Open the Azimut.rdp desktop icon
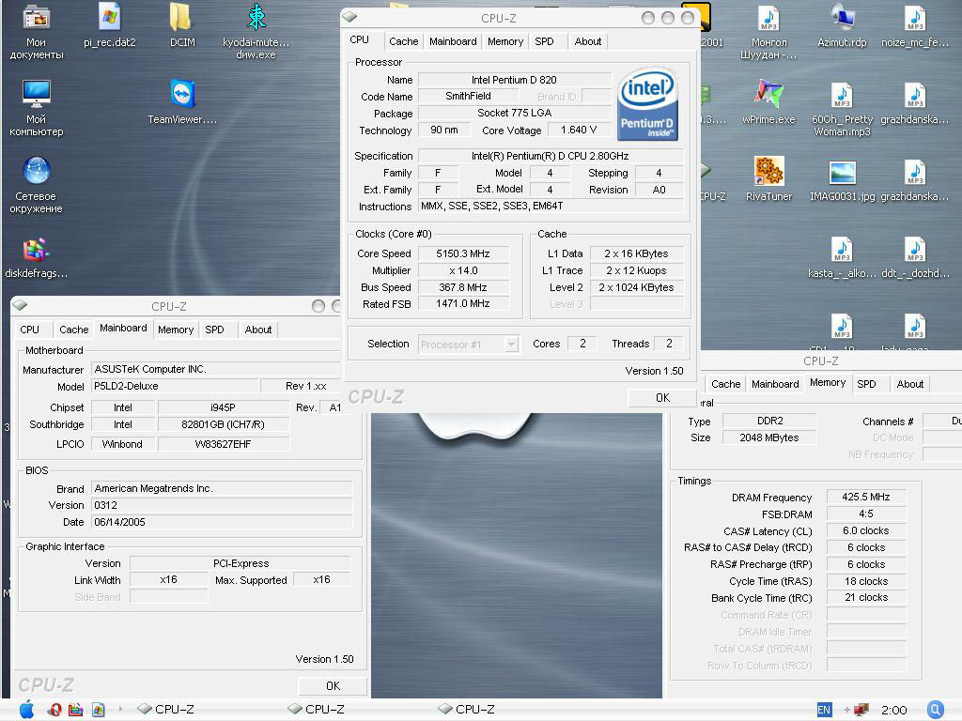962x721 pixels. pos(842,25)
